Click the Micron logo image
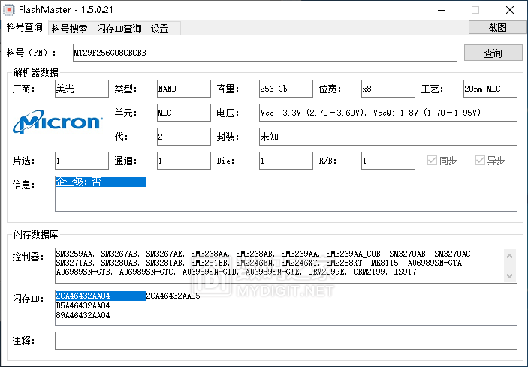 (58, 122)
